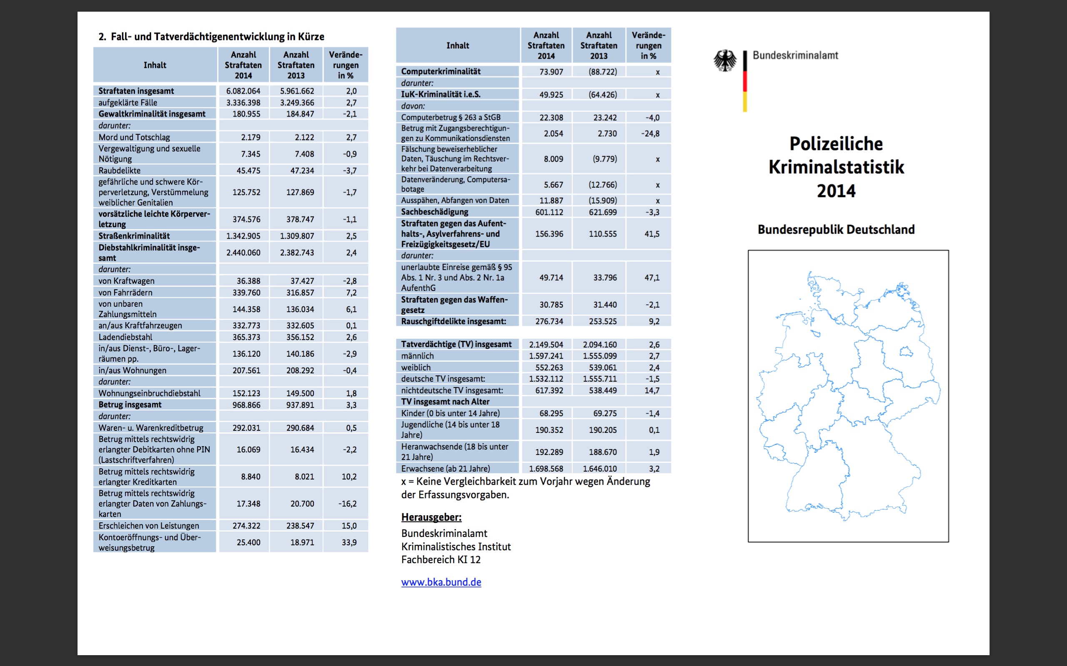Click 'Gewaltkriminalität insgesamt' label
This screenshot has height=666, width=1067.
point(152,114)
